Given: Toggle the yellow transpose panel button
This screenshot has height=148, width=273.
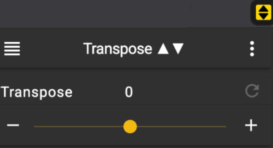Looking at the screenshot, I should (x=263, y=13).
